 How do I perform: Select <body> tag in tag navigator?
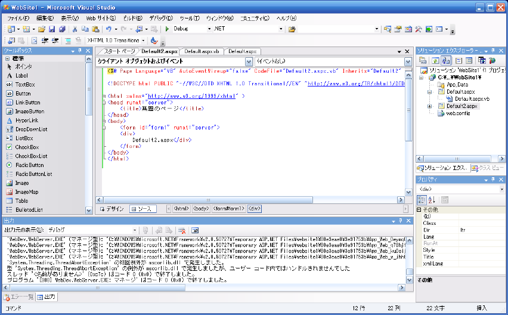click(x=201, y=209)
